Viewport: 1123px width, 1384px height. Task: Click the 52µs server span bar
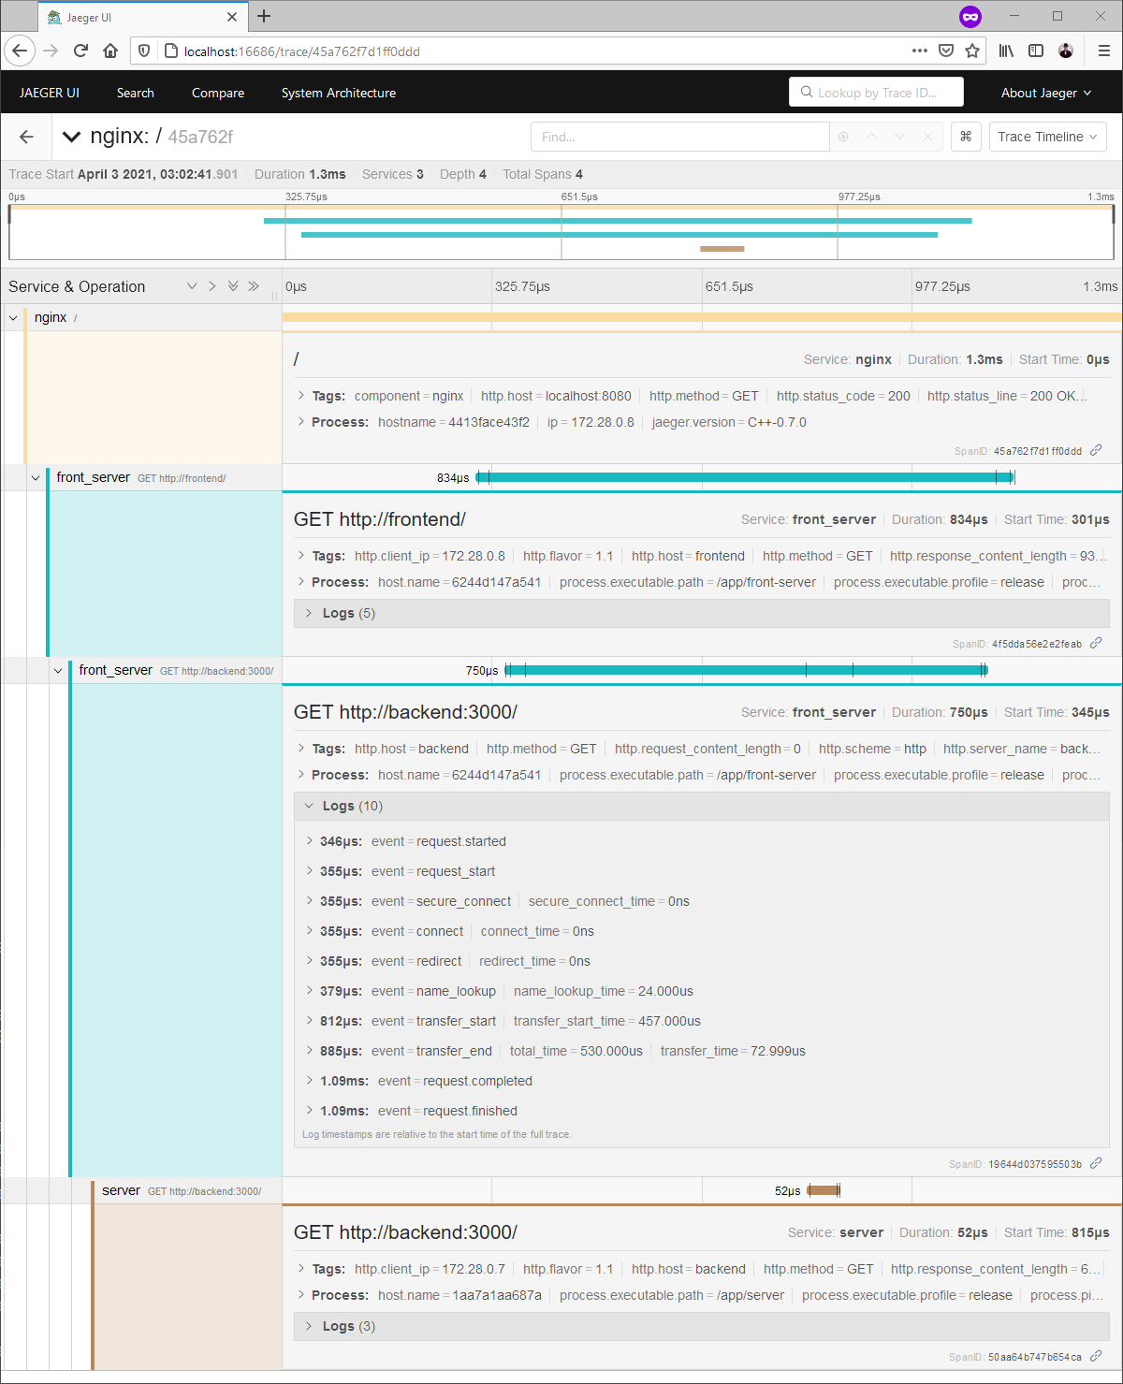tap(824, 1190)
